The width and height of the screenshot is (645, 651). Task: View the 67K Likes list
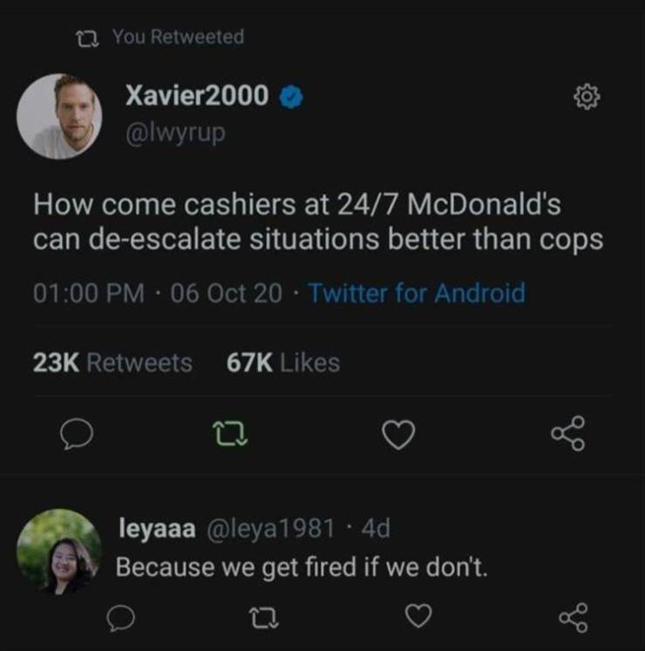283,362
